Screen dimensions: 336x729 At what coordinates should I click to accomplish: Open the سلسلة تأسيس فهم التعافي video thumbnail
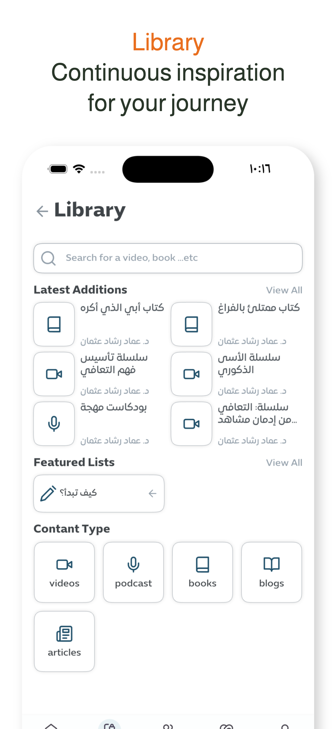click(x=54, y=374)
